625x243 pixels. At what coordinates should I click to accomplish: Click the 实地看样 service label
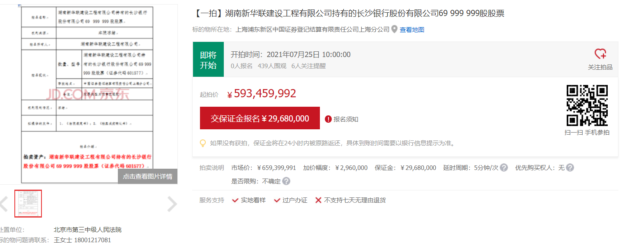(x=253, y=200)
